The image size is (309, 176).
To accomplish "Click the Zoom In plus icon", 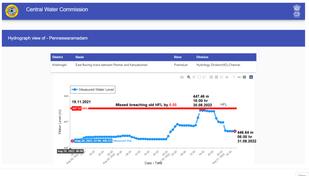I will pyautogui.click(x=211, y=77).
